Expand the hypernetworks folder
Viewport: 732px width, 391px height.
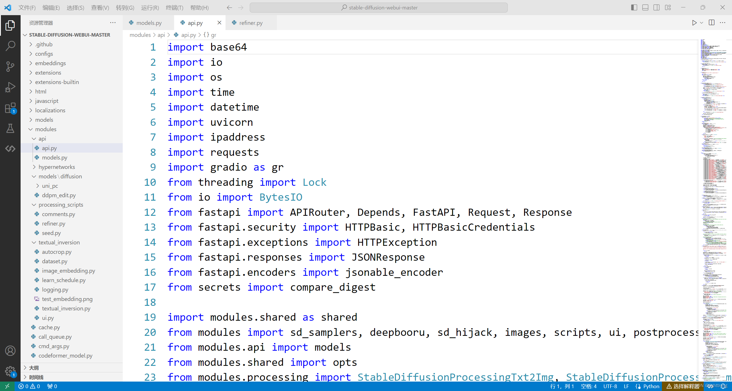pyautogui.click(x=57, y=167)
